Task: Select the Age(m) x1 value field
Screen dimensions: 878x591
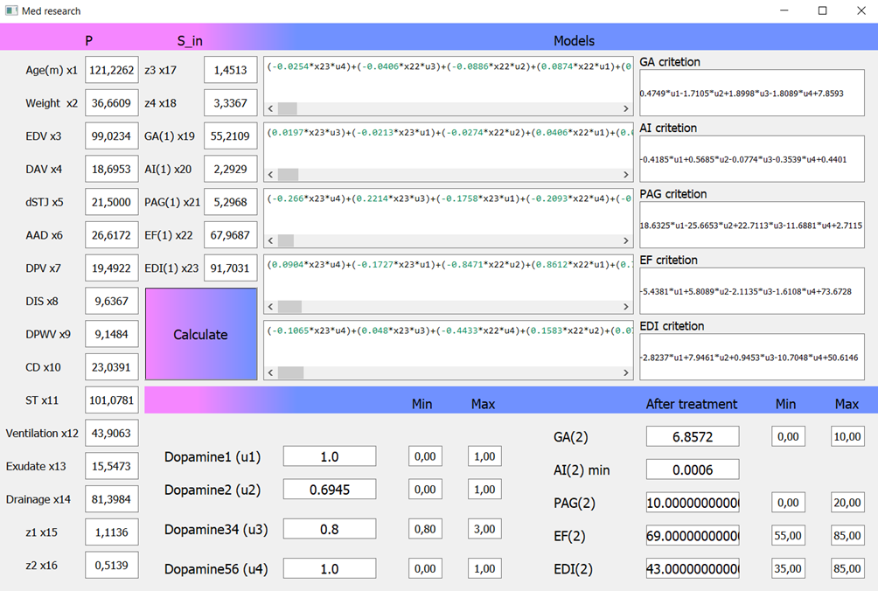Action: tap(111, 71)
